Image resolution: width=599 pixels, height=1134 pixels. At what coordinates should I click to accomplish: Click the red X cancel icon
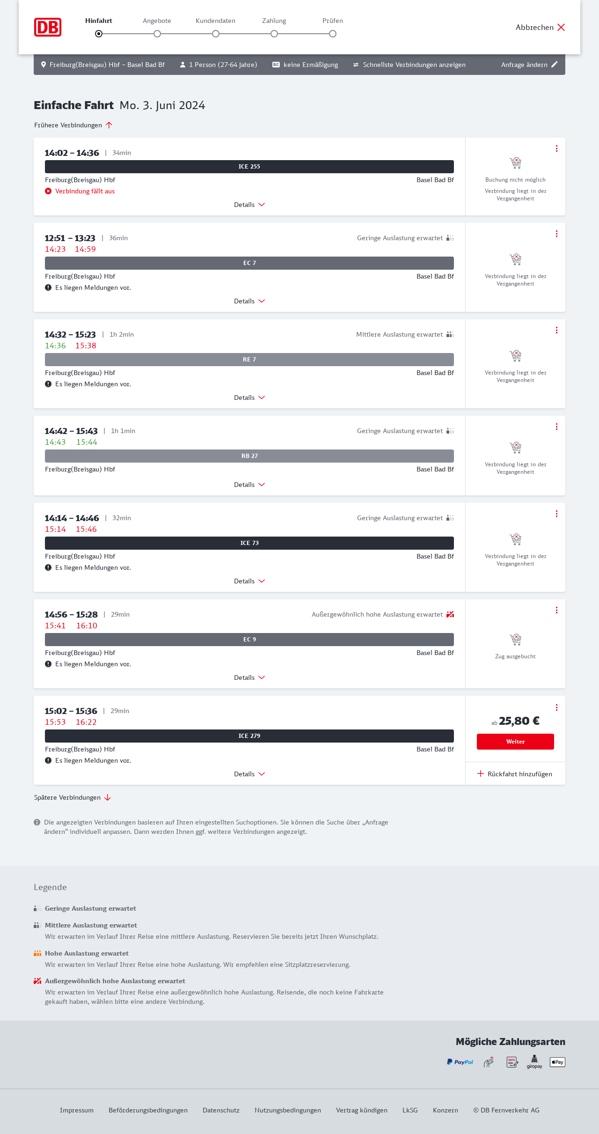[x=561, y=27]
